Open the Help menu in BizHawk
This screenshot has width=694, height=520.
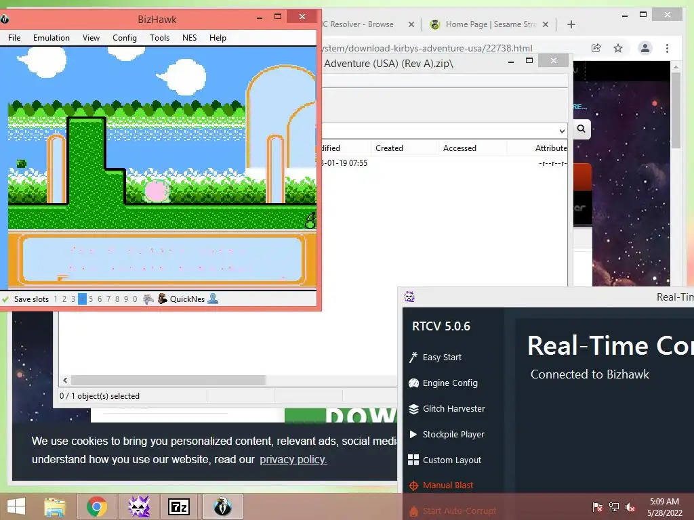click(x=218, y=38)
